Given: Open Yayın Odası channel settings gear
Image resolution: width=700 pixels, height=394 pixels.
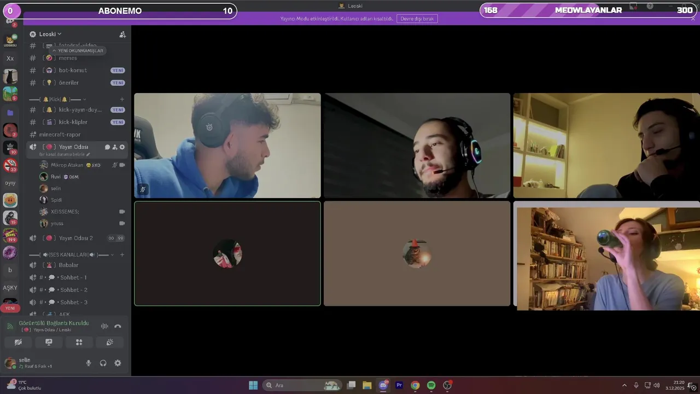Looking at the screenshot, I should click(x=122, y=147).
